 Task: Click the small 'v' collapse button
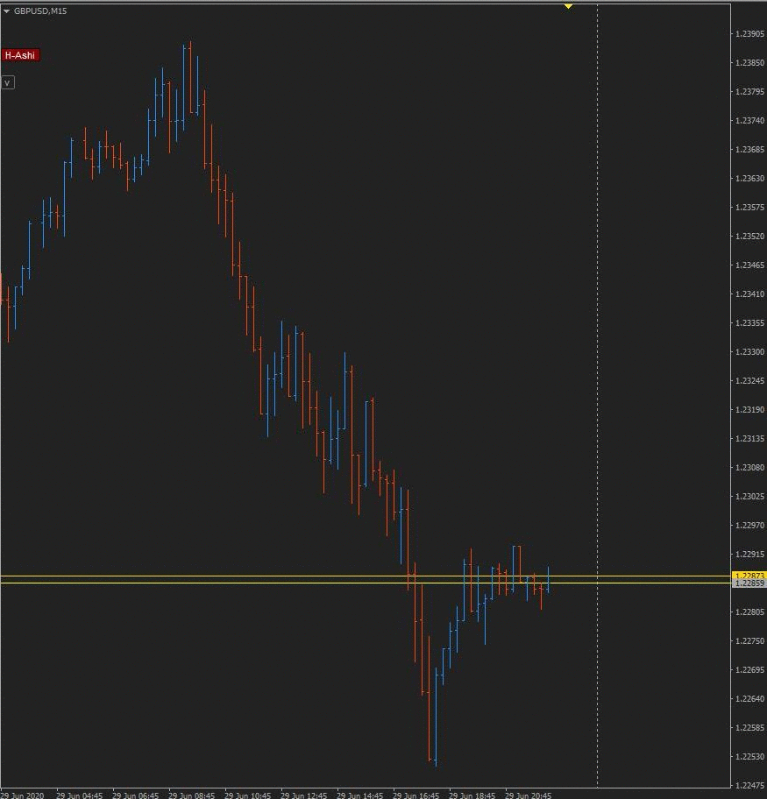pos(7,82)
